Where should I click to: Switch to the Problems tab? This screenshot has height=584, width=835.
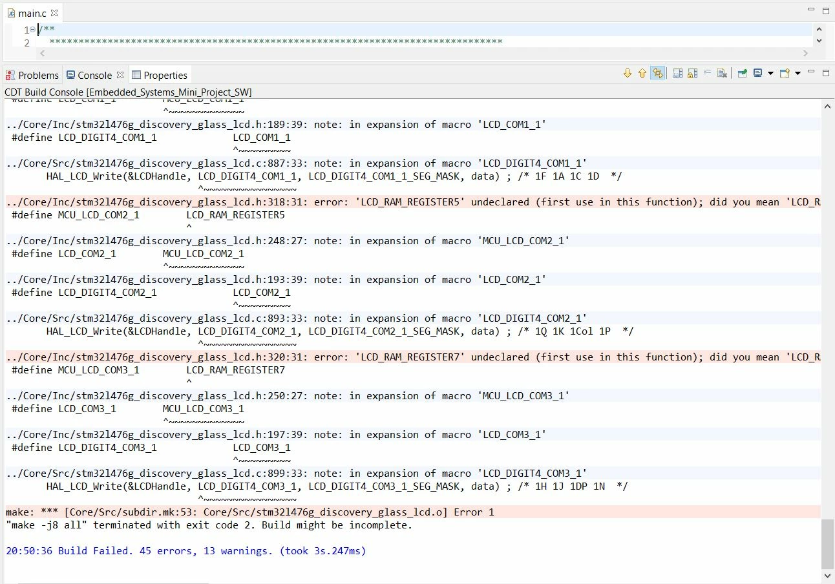[x=32, y=75]
